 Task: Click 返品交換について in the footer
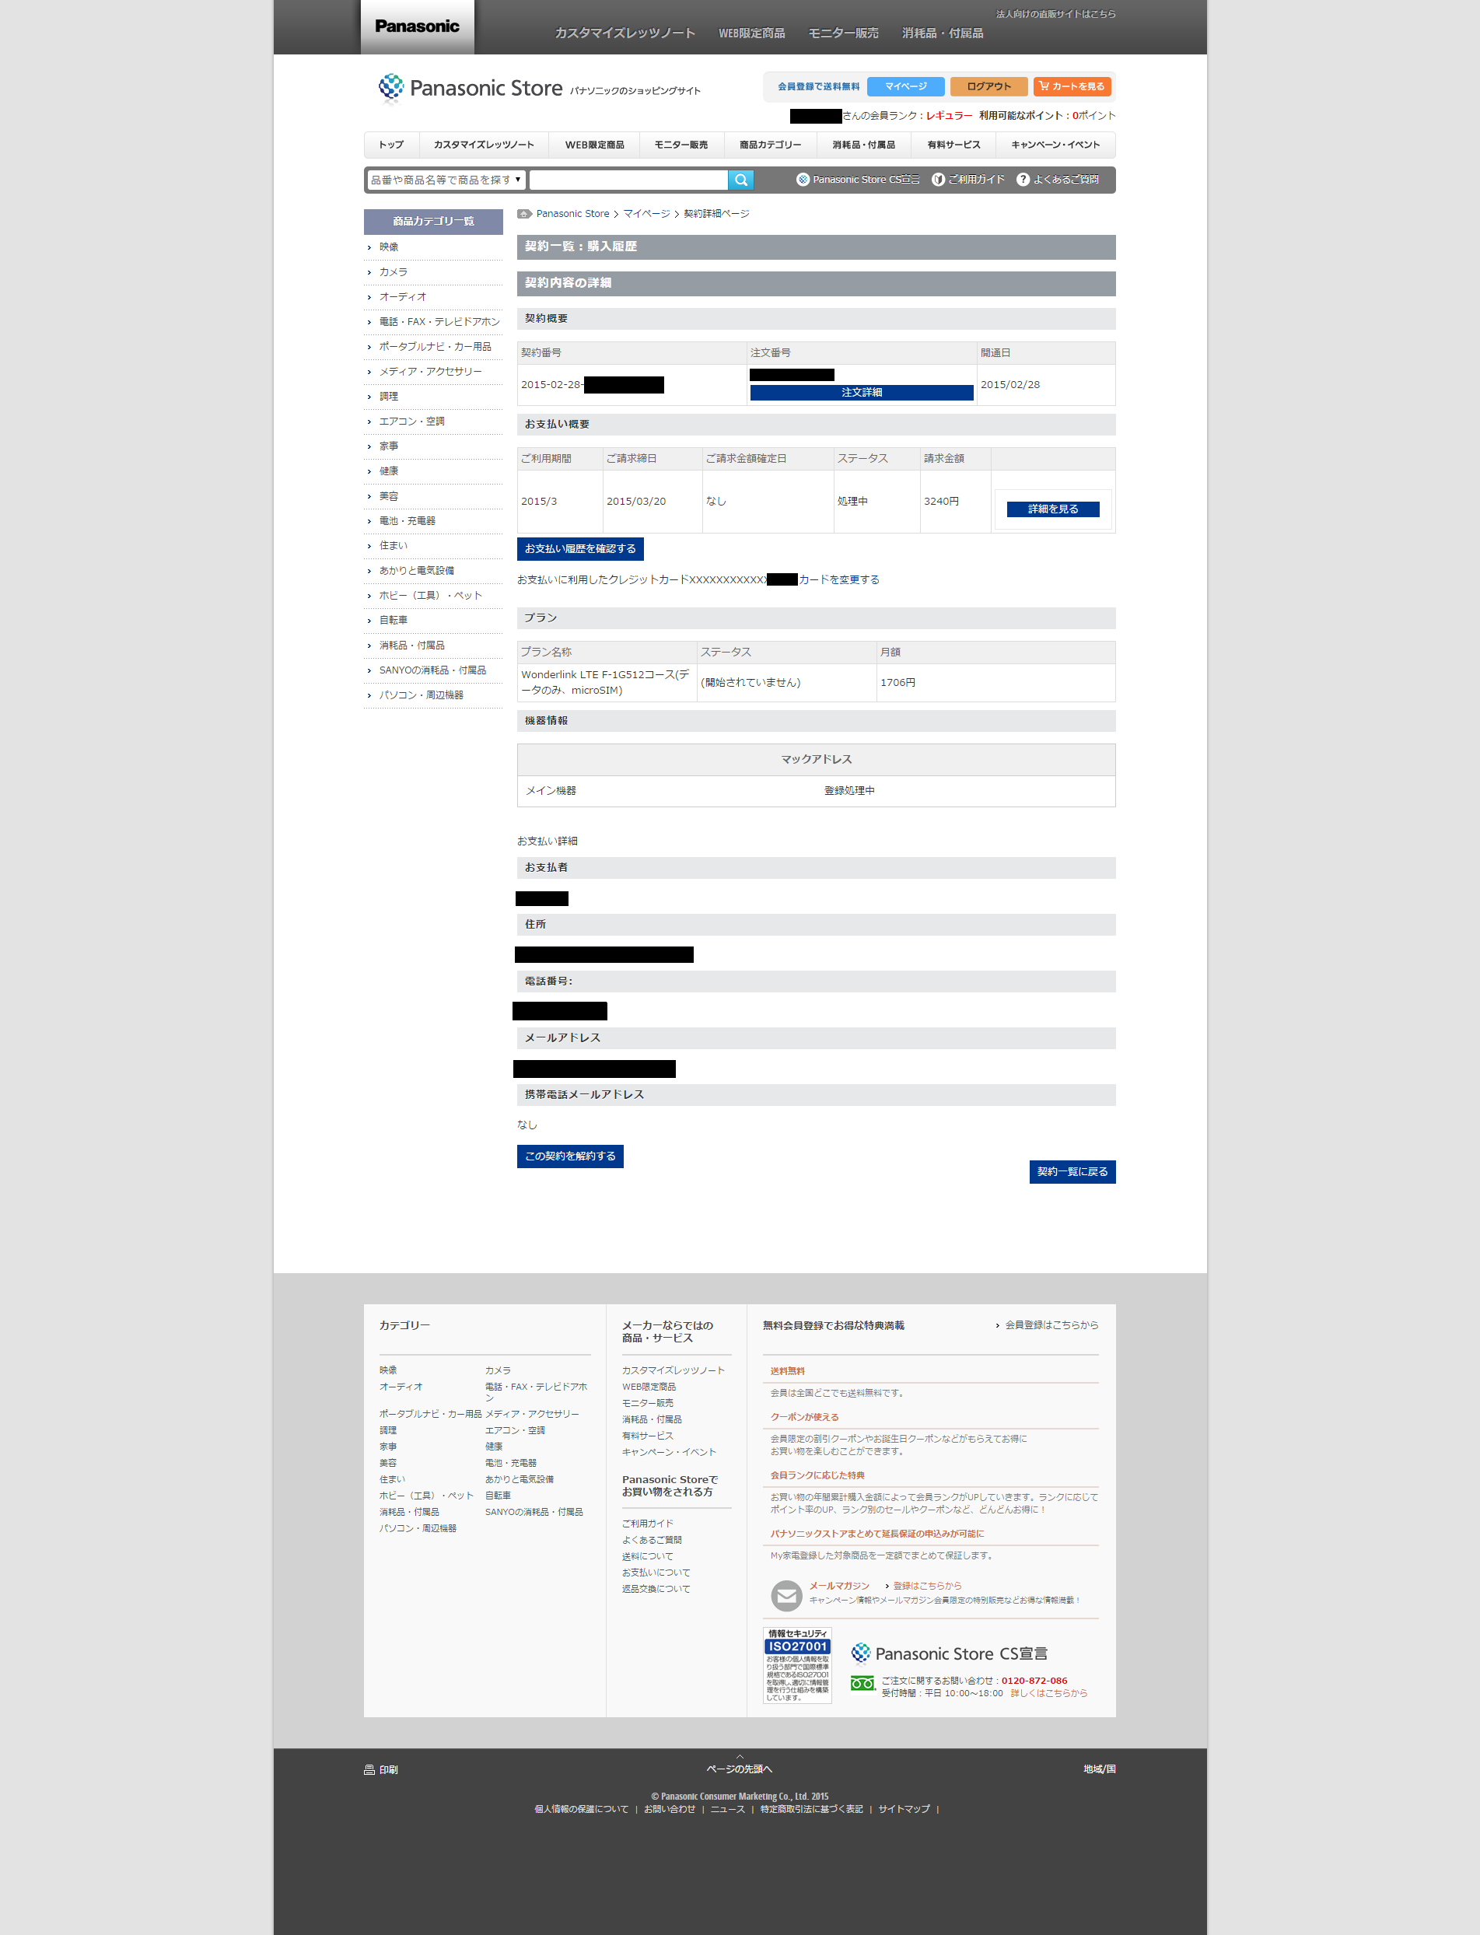656,1589
